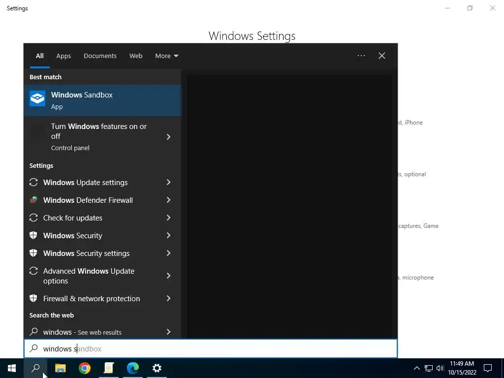The image size is (504, 378).
Task: Click the Windows Update settings sync icon
Action: tap(33, 182)
